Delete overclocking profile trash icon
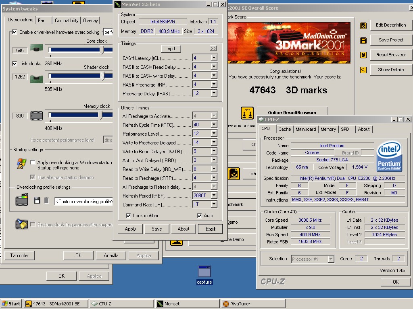 [x=46, y=200]
